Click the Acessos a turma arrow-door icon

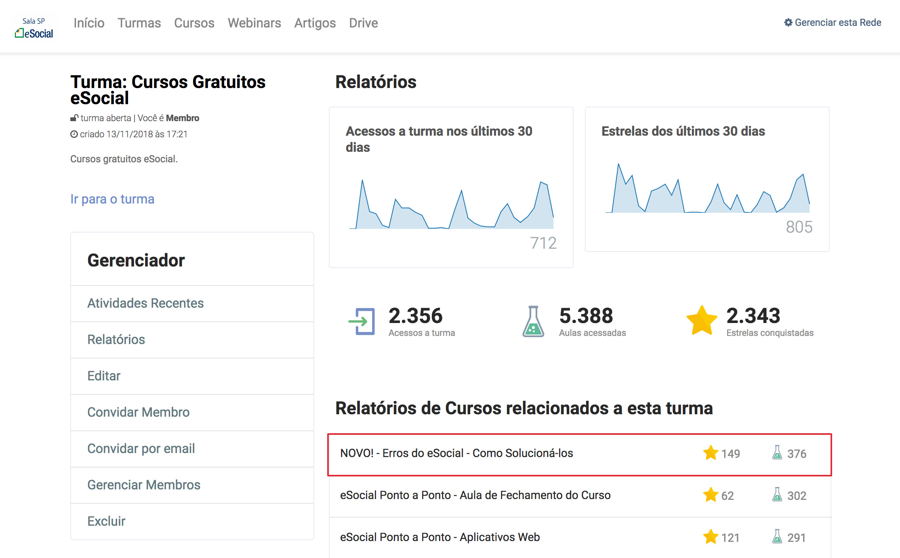point(362,321)
